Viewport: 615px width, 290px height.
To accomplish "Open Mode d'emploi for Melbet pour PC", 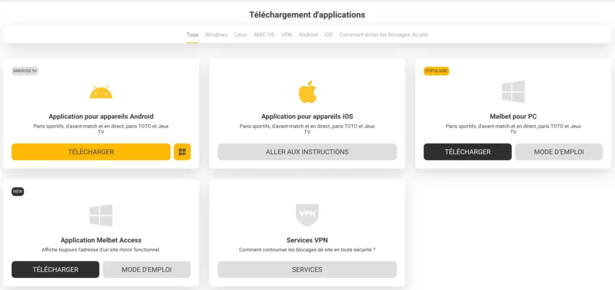I will click(x=559, y=152).
